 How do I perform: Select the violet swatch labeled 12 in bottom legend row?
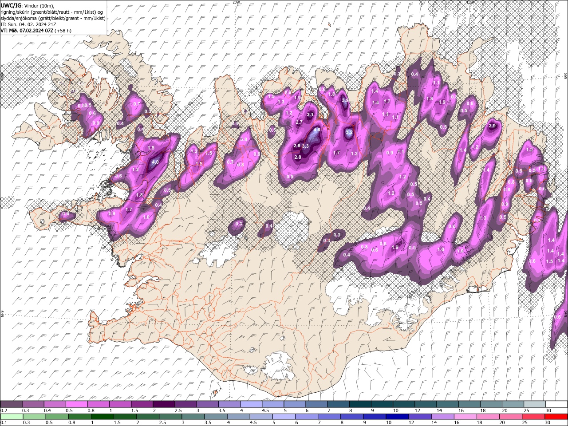[x=420, y=417]
